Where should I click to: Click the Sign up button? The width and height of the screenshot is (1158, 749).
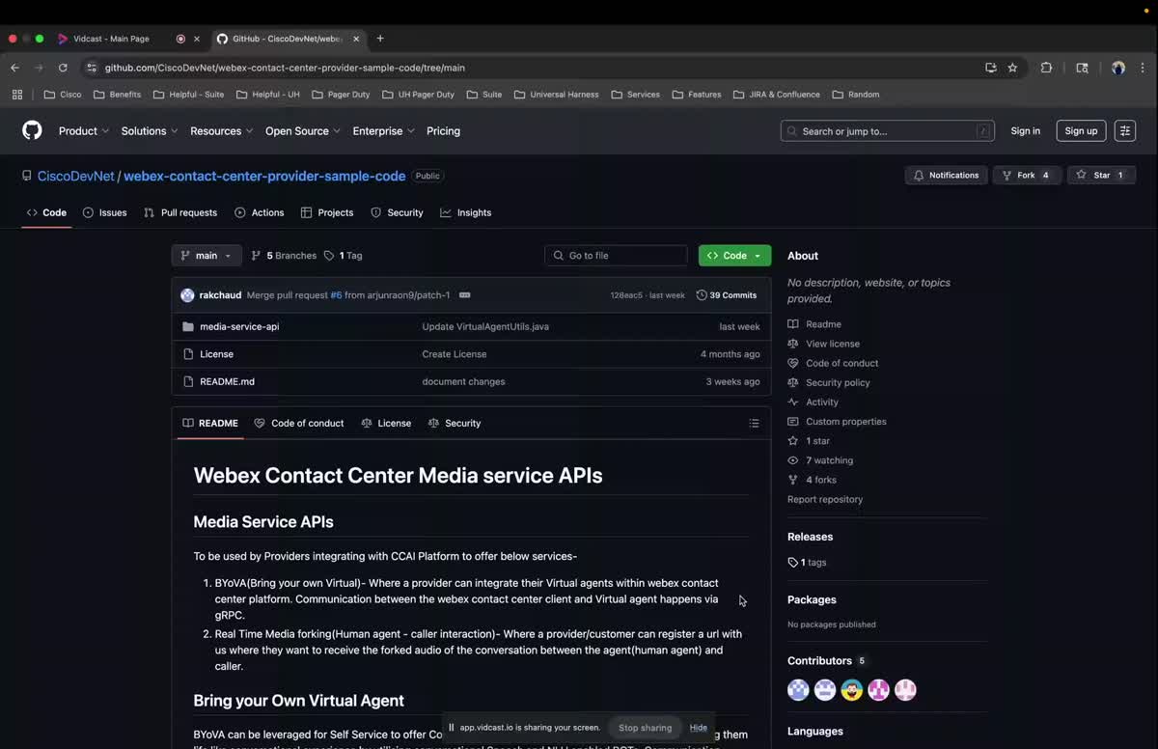pos(1081,130)
